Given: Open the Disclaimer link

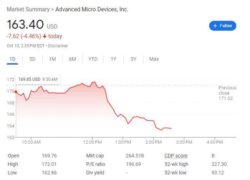Looking at the screenshot, I should 58,46.
